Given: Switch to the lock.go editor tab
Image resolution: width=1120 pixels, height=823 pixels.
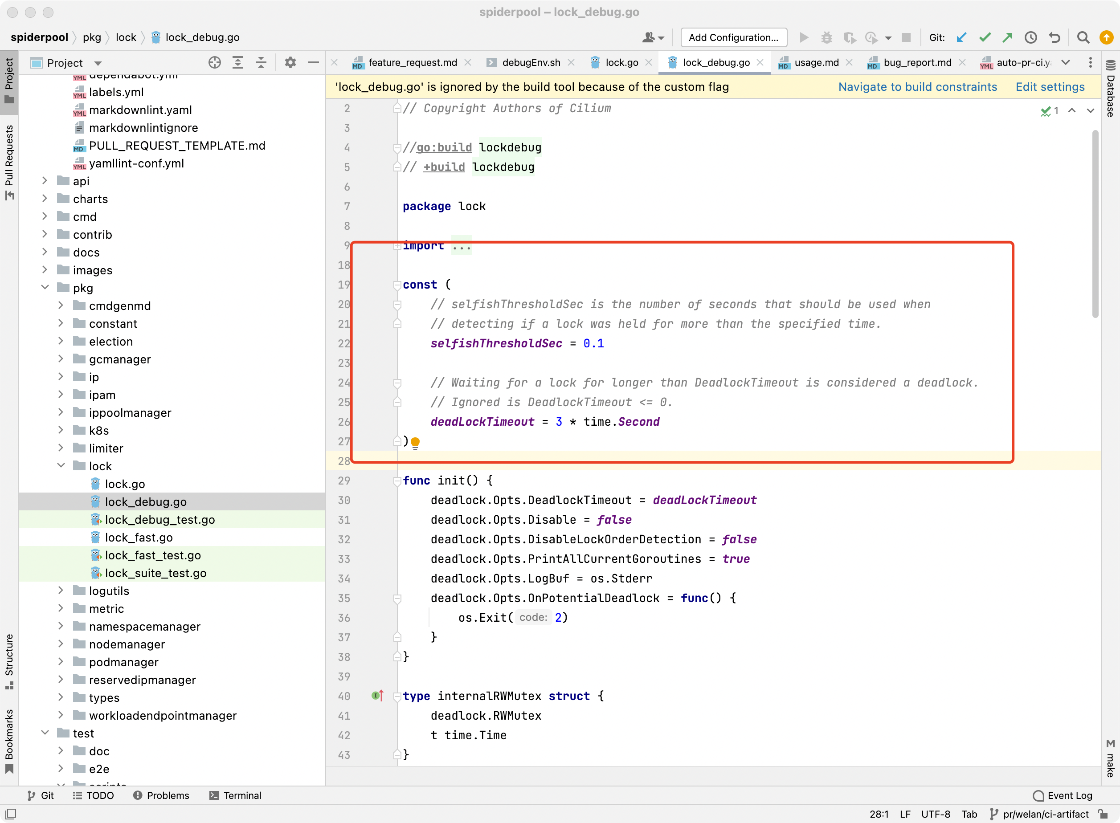Looking at the screenshot, I should coord(621,62).
